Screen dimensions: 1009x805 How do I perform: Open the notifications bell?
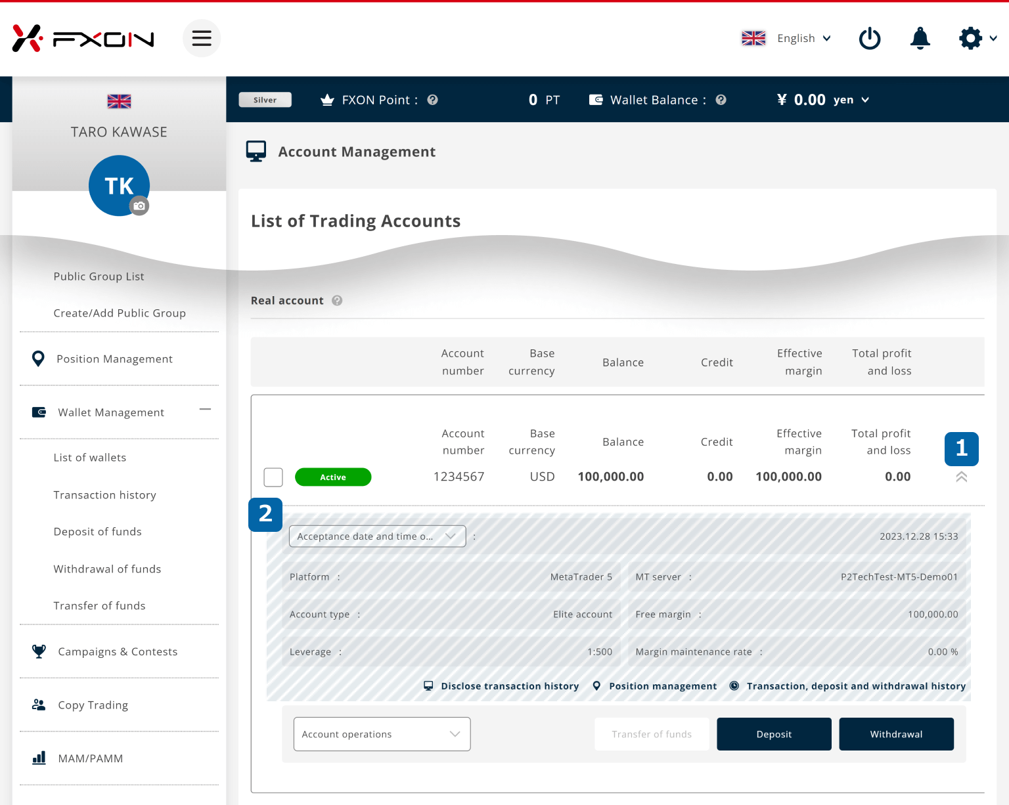coord(920,38)
